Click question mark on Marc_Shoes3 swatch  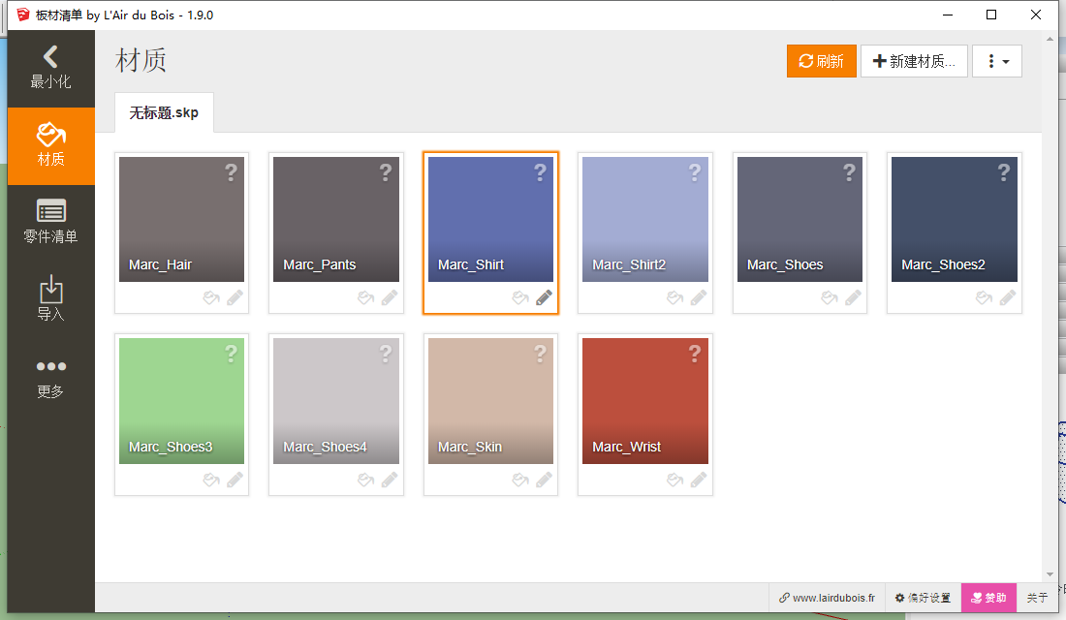232,355
